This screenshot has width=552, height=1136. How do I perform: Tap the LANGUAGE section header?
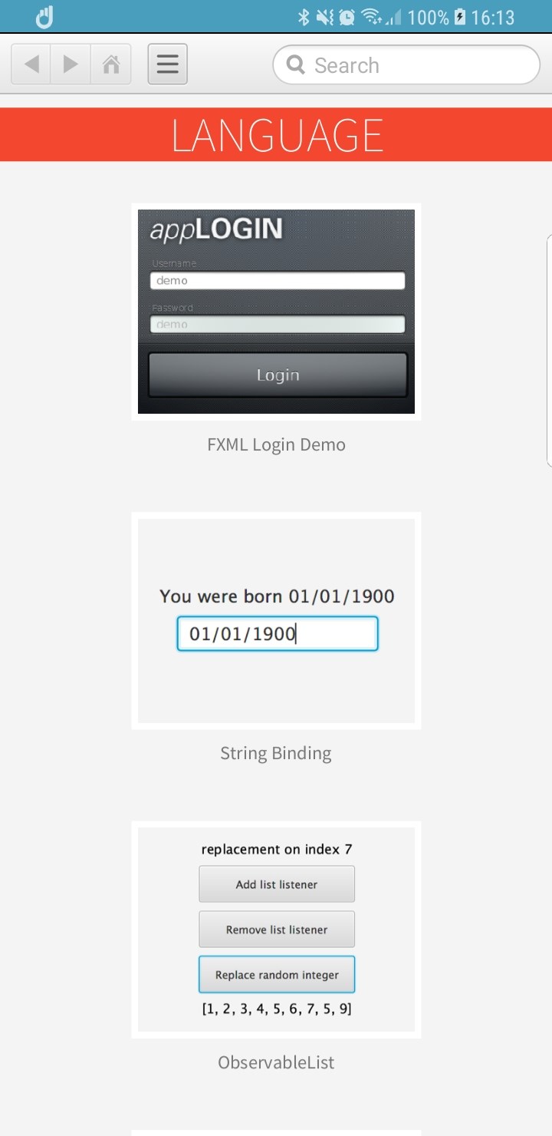276,134
